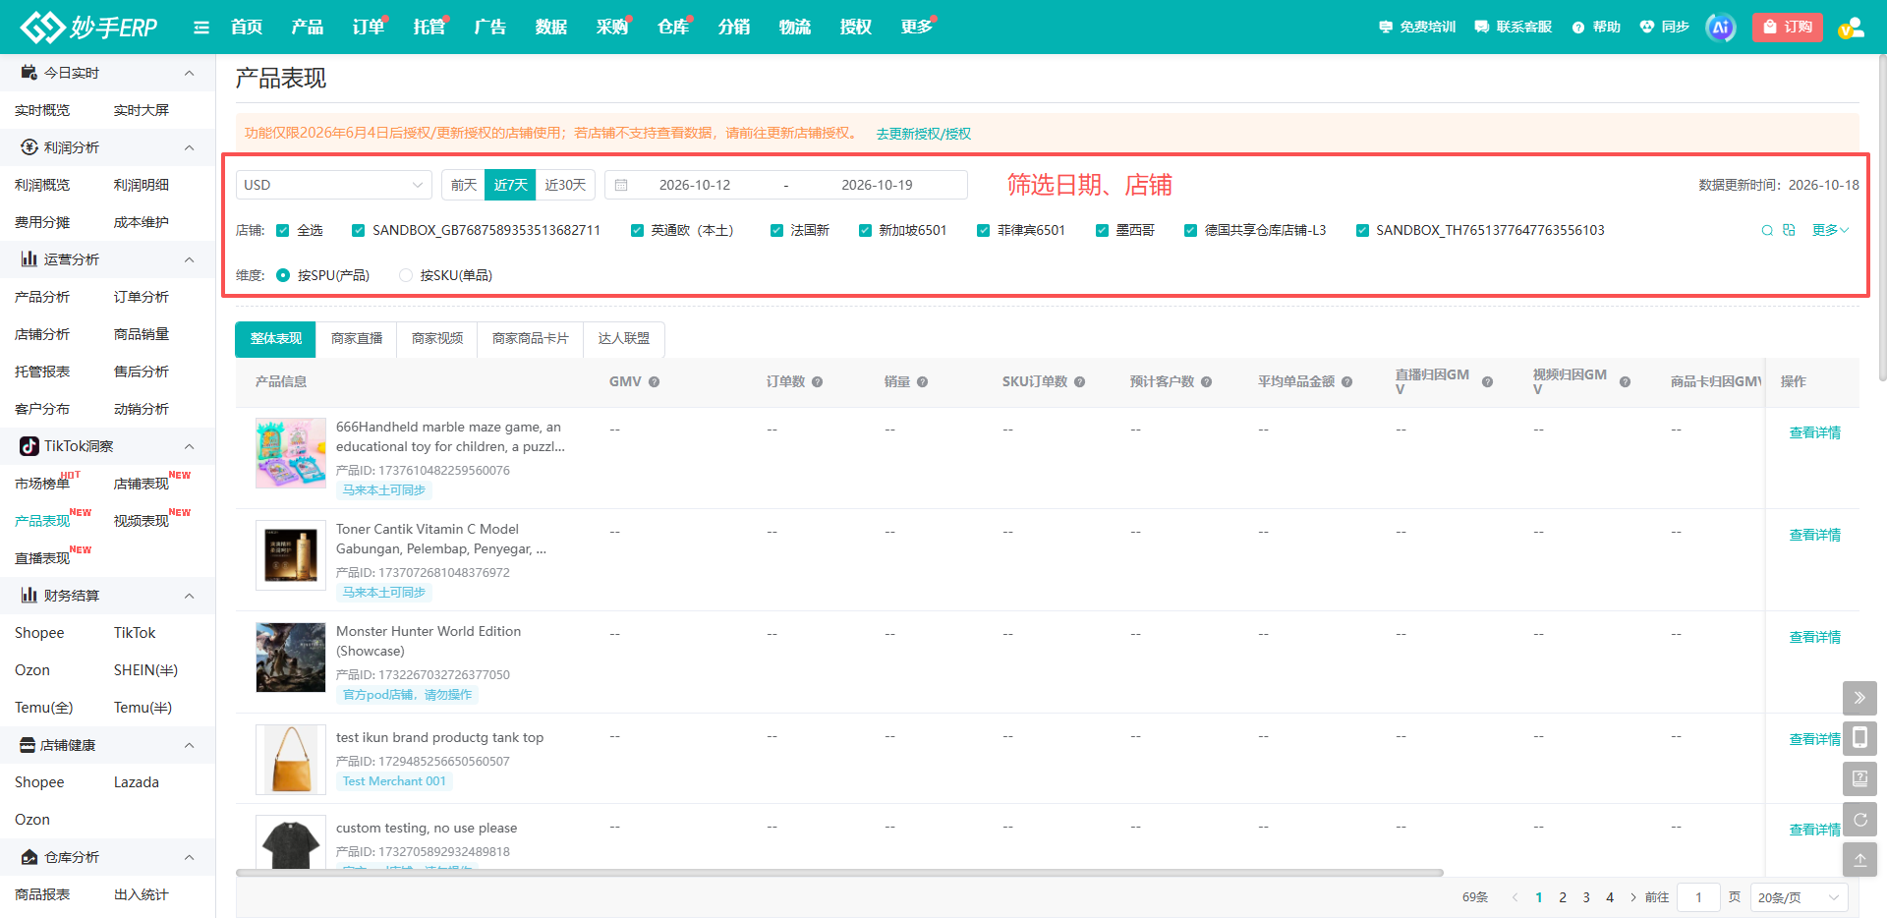This screenshot has height=918, width=1887.
Task: Click the 销量 help icon
Action: pyautogui.click(x=922, y=382)
